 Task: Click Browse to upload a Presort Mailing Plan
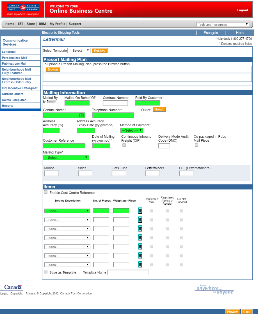pyautogui.click(x=53, y=69)
